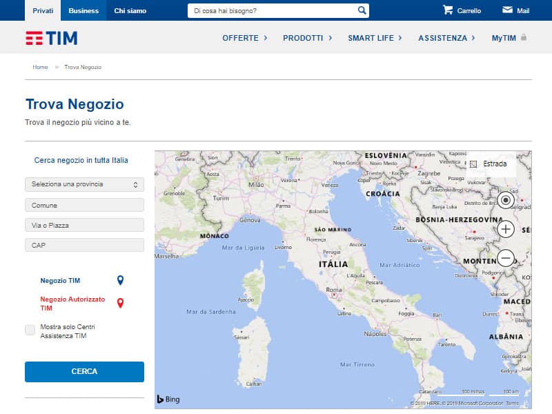The width and height of the screenshot is (552, 414).
Task: Open Seleziona una provincia dropdown
Action: tap(84, 184)
